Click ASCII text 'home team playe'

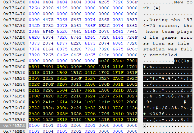pos(169,32)
